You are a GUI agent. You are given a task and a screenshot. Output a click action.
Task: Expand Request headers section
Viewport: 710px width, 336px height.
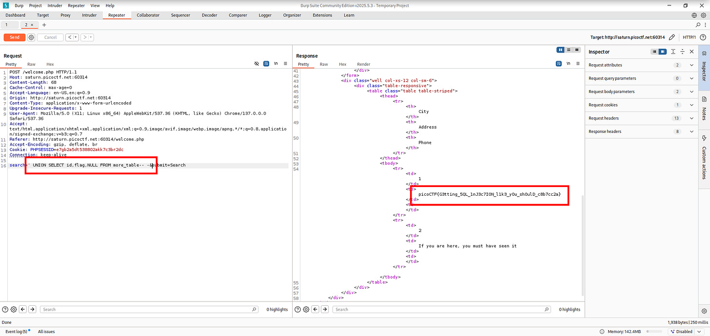(x=691, y=118)
